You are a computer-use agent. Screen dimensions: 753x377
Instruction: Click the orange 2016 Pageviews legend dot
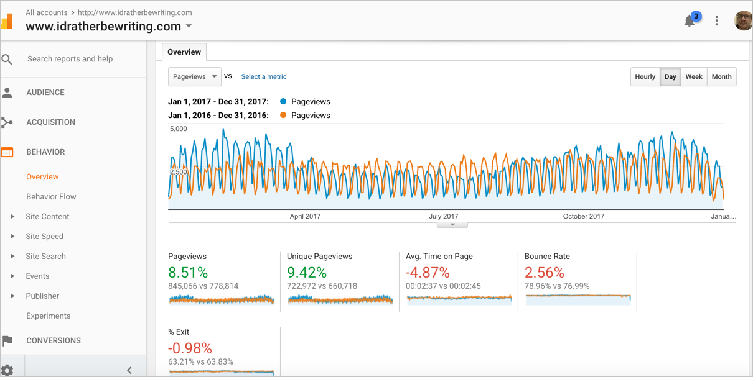[x=283, y=116]
